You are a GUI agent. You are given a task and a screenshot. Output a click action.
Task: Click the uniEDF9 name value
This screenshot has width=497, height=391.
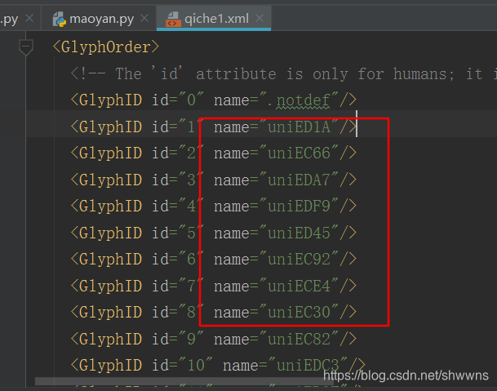(x=299, y=207)
